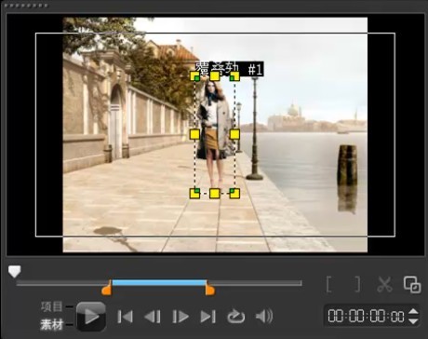Image resolution: width=428 pixels, height=339 pixels.
Task: Click bottom-center yellow resize handle
Action: click(215, 193)
